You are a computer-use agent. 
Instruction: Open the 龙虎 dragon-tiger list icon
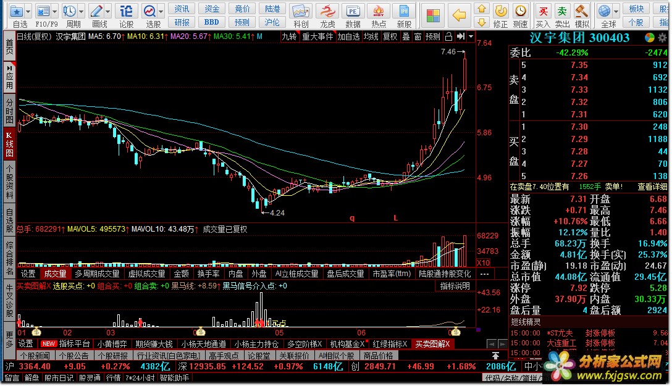click(327, 10)
